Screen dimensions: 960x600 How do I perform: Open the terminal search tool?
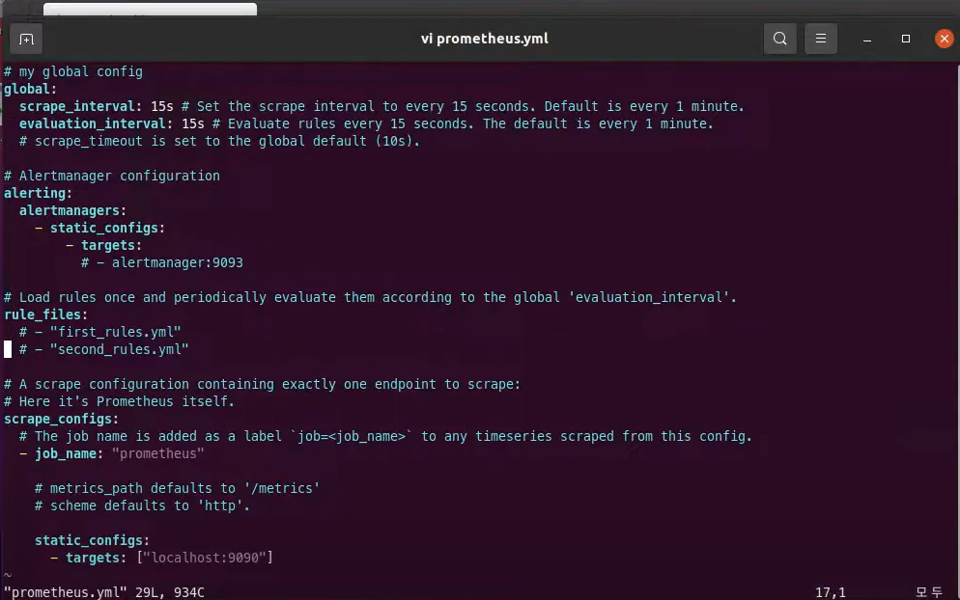point(780,39)
